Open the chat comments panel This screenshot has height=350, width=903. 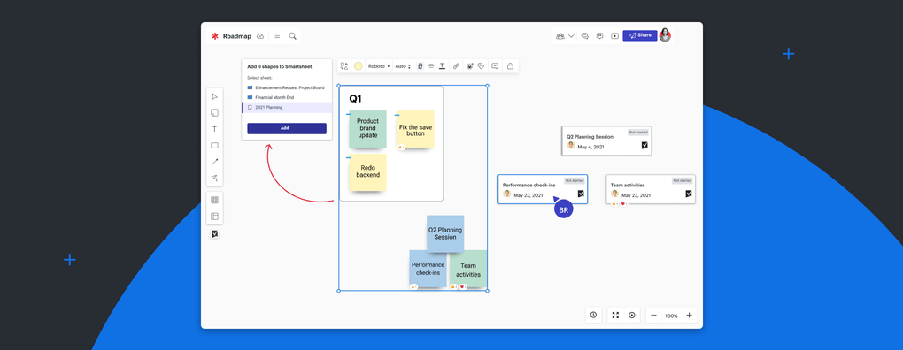click(x=584, y=35)
